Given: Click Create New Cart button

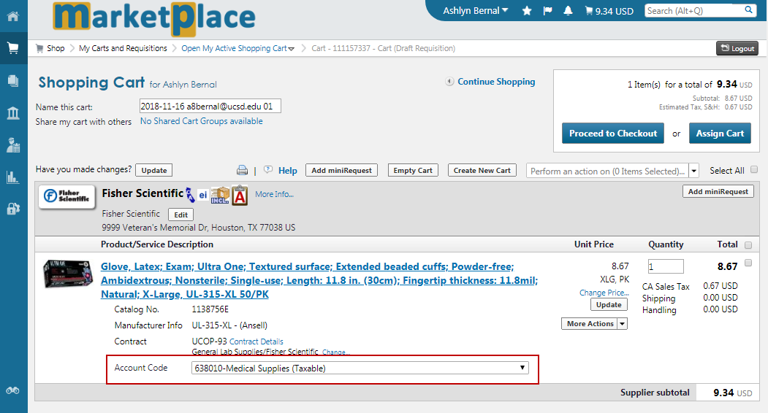Looking at the screenshot, I should point(482,170).
